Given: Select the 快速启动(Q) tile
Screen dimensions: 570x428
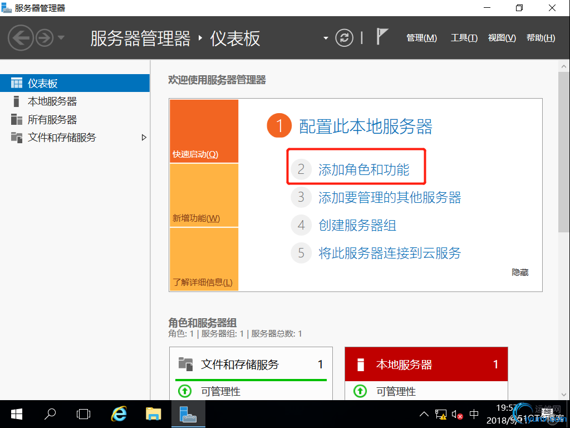Looking at the screenshot, I should click(x=204, y=131).
